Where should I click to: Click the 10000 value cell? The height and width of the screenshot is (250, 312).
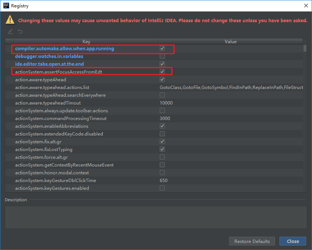(x=166, y=103)
